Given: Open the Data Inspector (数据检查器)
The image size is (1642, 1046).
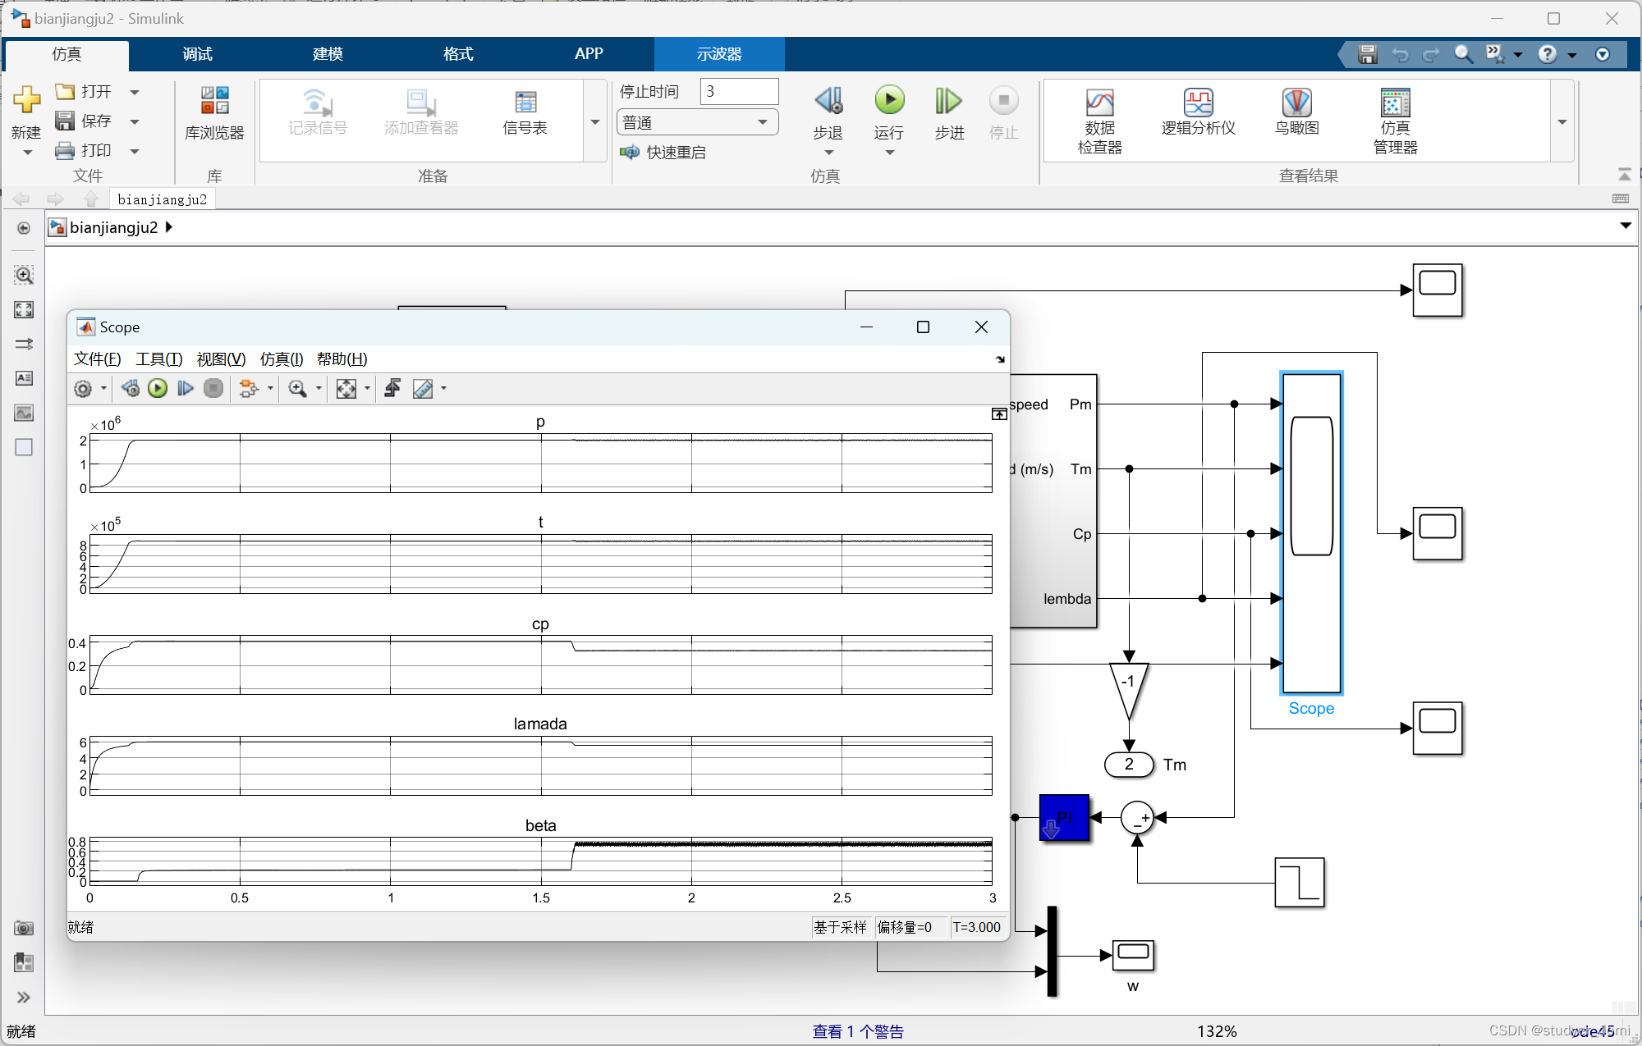Looking at the screenshot, I should point(1099,121).
